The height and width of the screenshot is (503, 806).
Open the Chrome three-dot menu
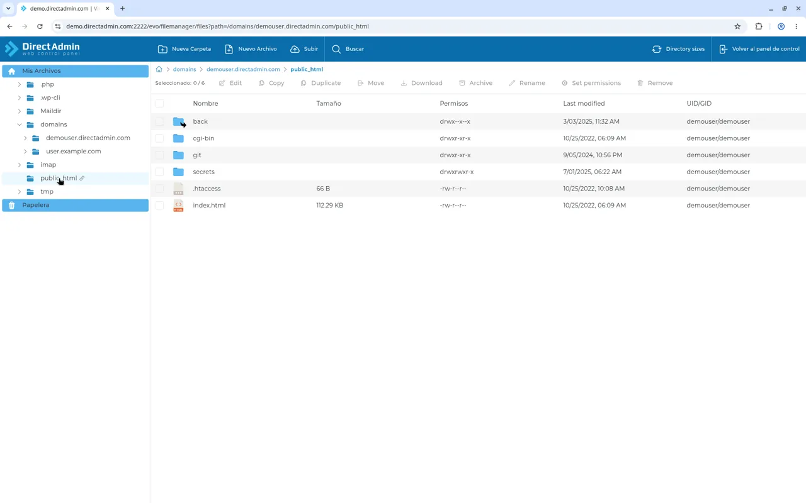[797, 26]
